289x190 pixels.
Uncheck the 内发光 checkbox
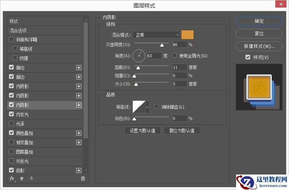pos(11,114)
